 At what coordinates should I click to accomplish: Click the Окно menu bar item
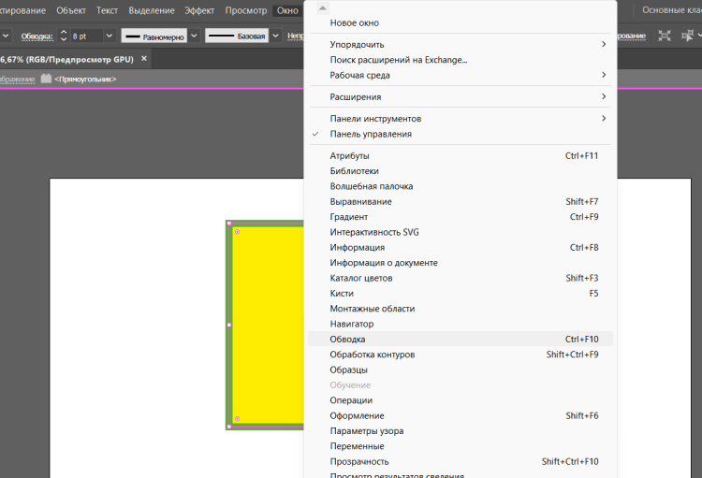(x=287, y=10)
